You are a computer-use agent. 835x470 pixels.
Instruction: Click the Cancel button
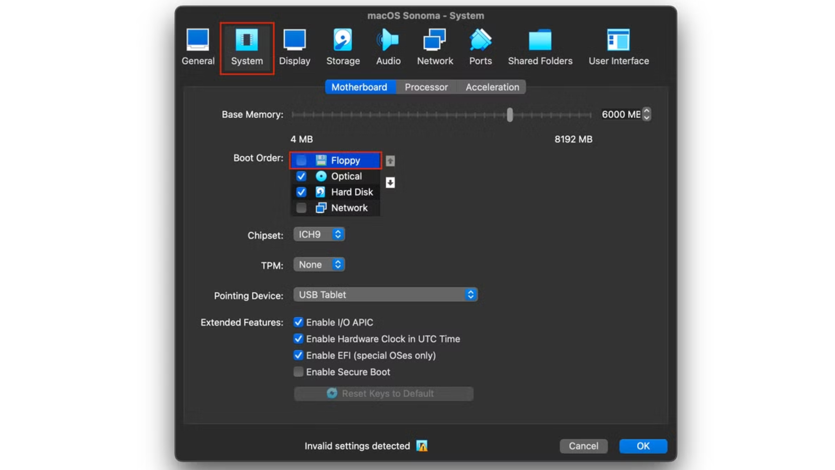pos(583,446)
